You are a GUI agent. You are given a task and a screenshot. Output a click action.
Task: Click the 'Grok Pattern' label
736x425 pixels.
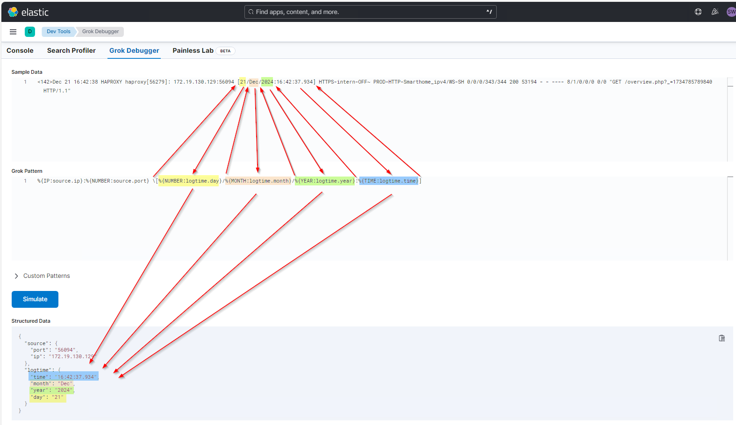pos(27,171)
